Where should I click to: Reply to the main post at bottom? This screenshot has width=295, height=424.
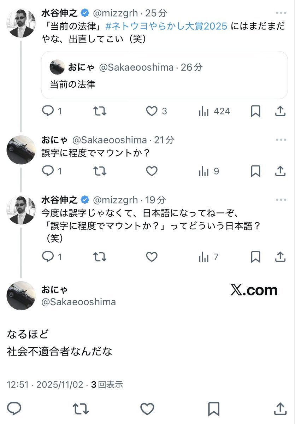coord(14,409)
